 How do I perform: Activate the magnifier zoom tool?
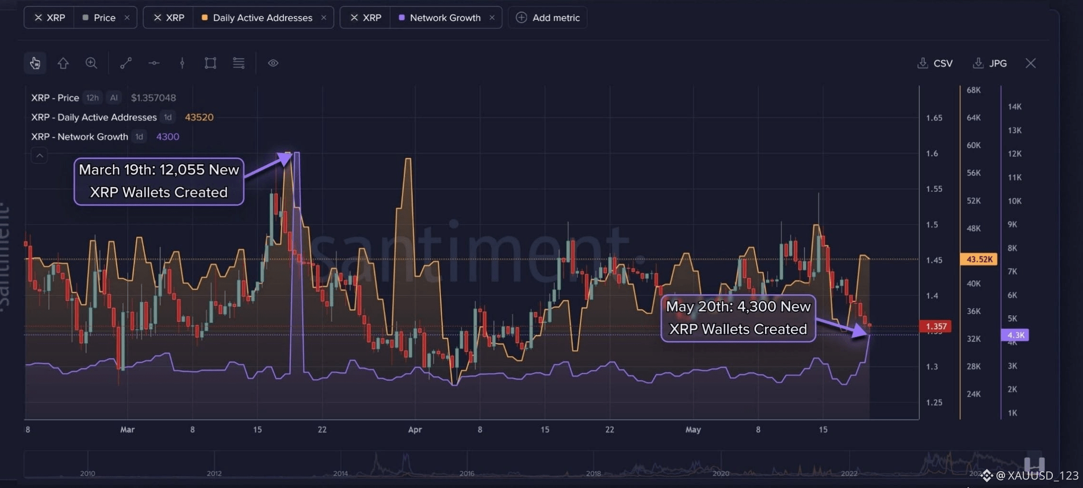point(91,63)
